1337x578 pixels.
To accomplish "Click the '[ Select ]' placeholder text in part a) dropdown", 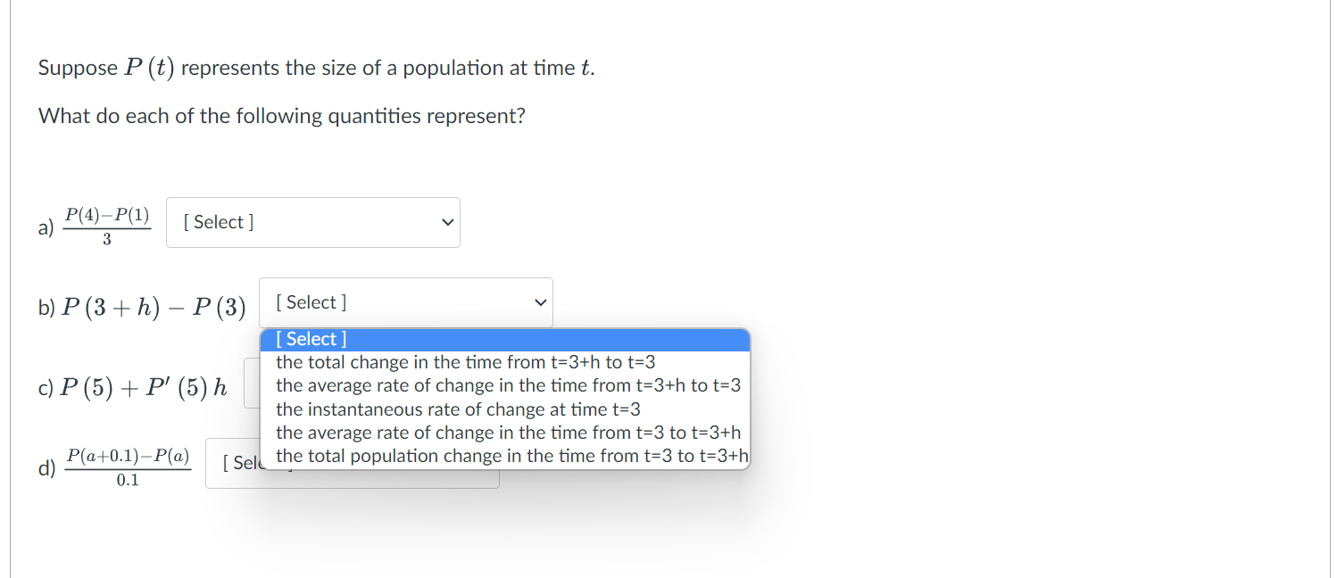I will point(216,222).
